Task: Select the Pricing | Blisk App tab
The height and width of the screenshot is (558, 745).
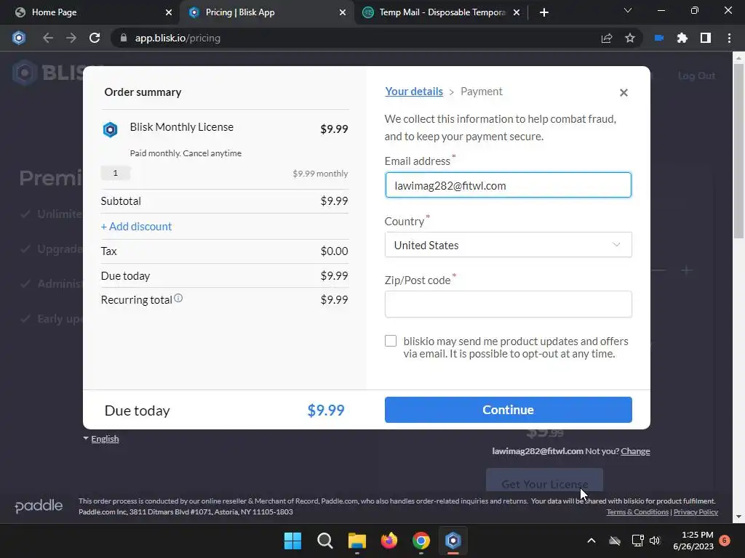Action: [x=266, y=12]
